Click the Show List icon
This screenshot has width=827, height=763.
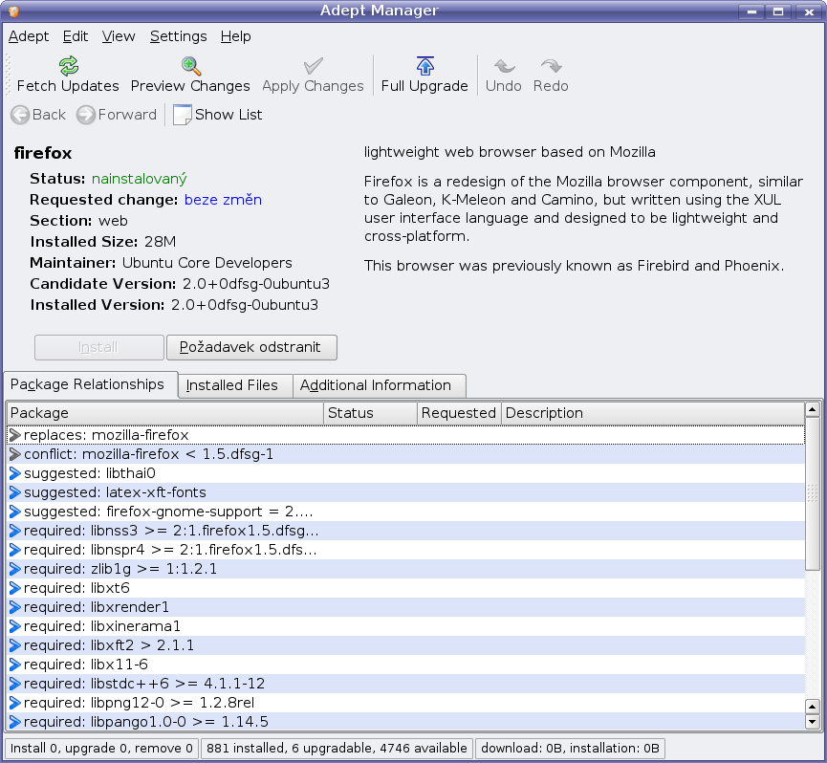(x=183, y=115)
